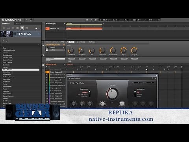Click the play transport button
This screenshot has height=142, width=189.
tap(91, 20)
